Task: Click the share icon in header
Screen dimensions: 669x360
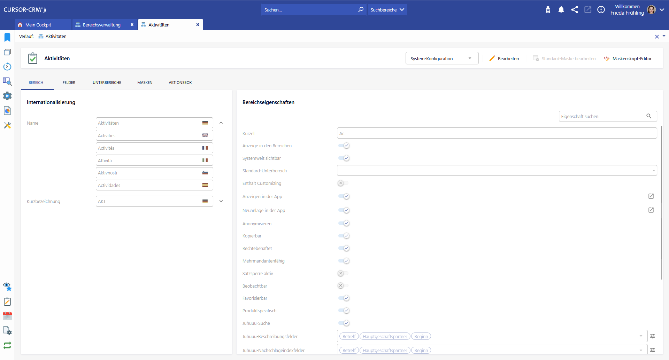Action: pyautogui.click(x=575, y=10)
